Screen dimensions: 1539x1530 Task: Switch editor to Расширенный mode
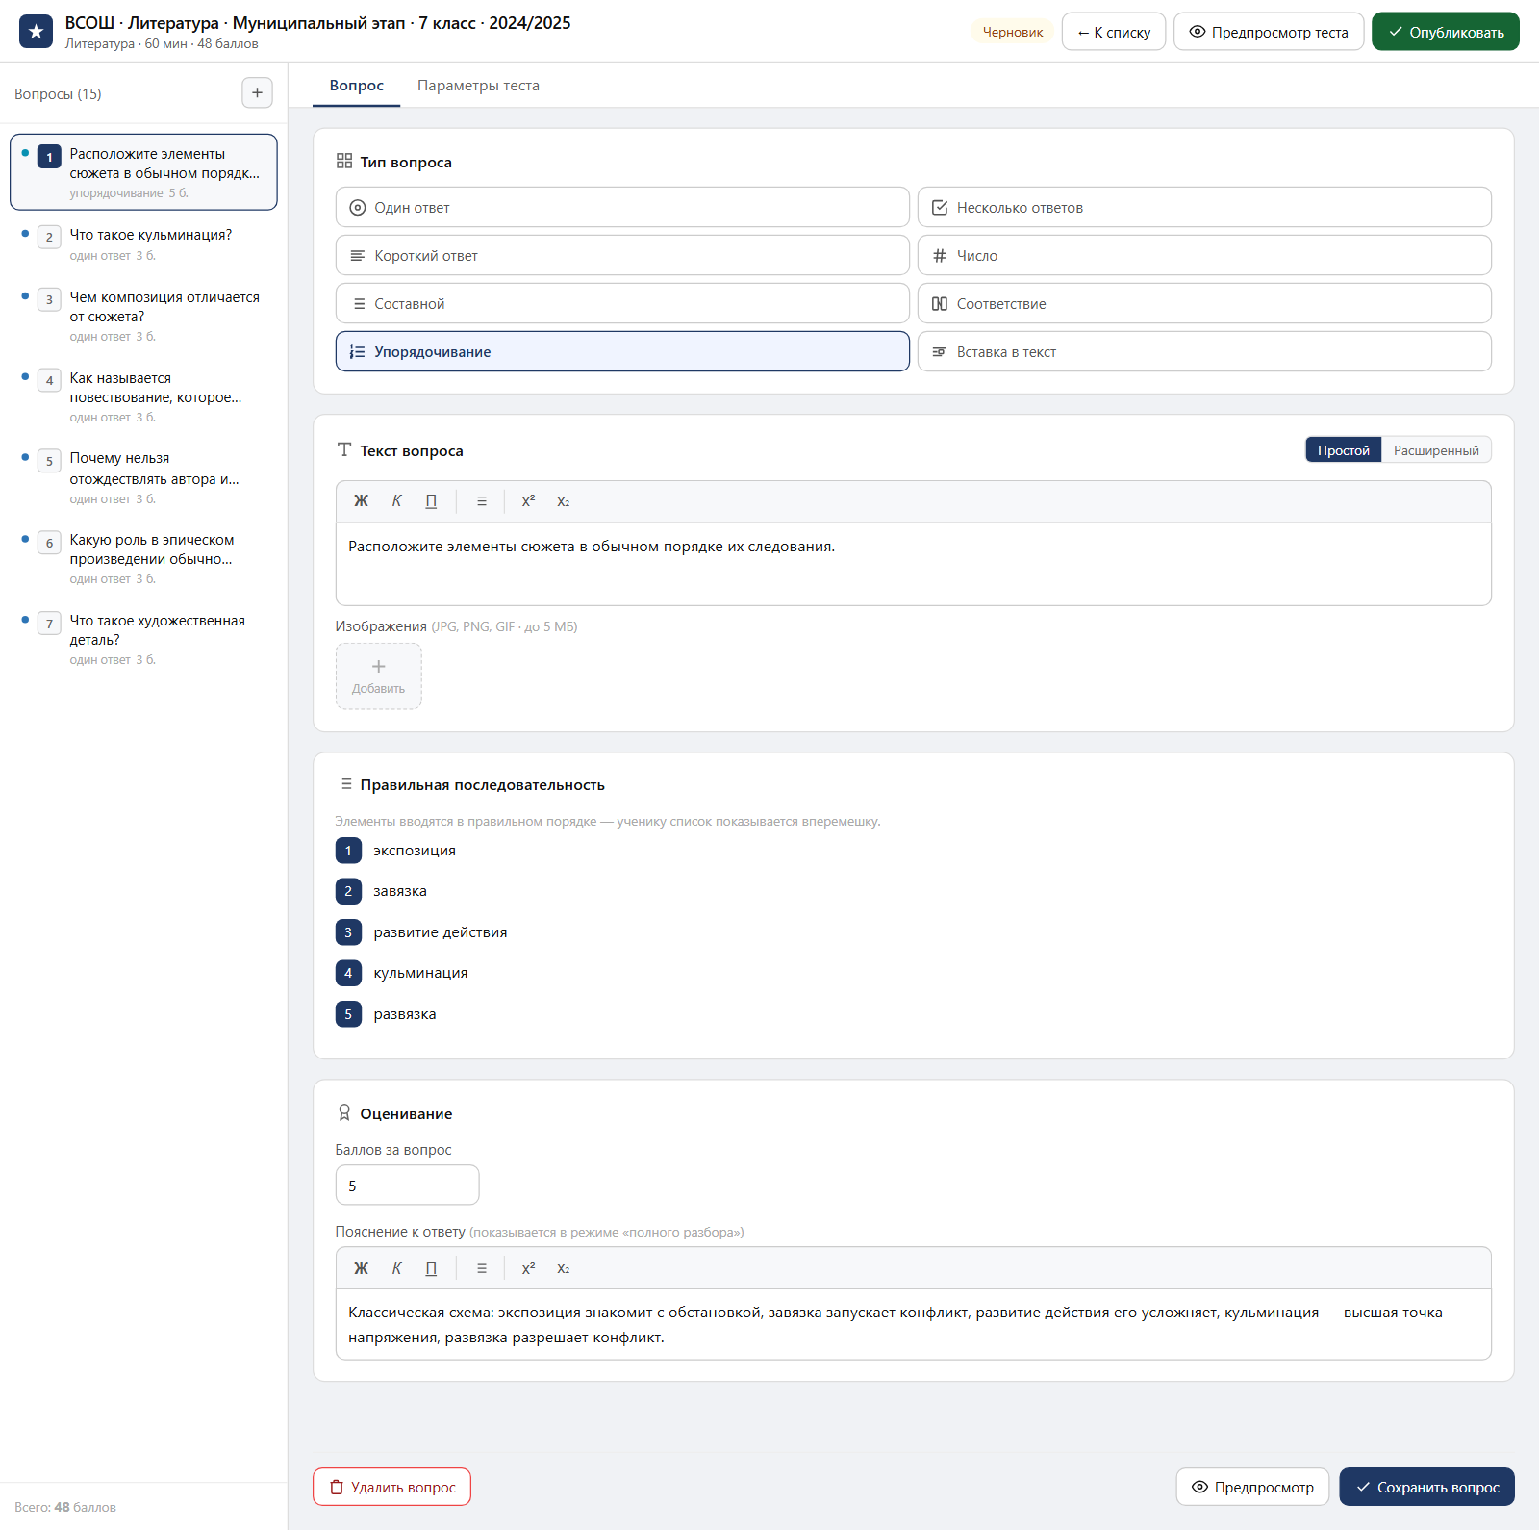pyautogui.click(x=1436, y=450)
